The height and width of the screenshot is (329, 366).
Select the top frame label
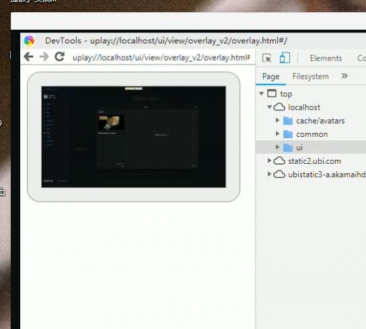[x=286, y=94]
